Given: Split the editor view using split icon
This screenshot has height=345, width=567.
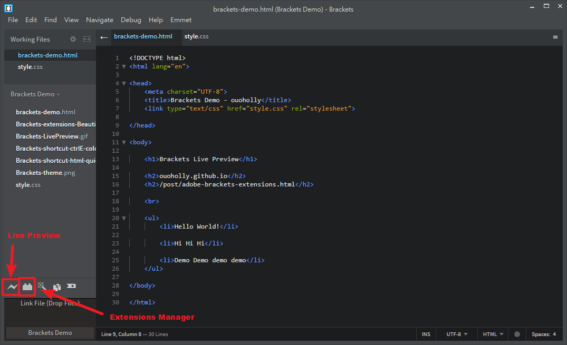Looking at the screenshot, I should point(87,39).
